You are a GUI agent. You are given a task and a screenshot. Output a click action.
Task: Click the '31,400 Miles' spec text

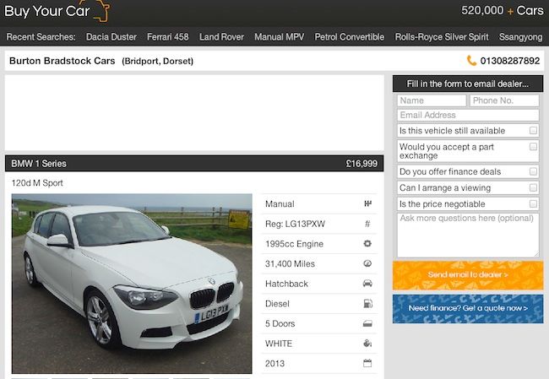(290, 264)
